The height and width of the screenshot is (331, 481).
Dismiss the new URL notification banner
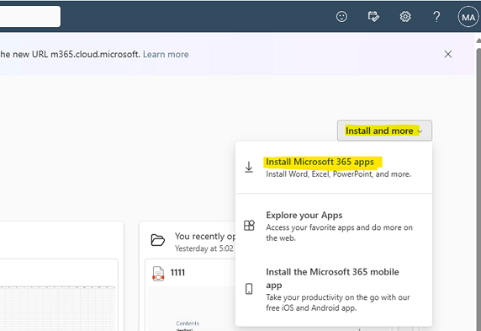[x=448, y=54]
